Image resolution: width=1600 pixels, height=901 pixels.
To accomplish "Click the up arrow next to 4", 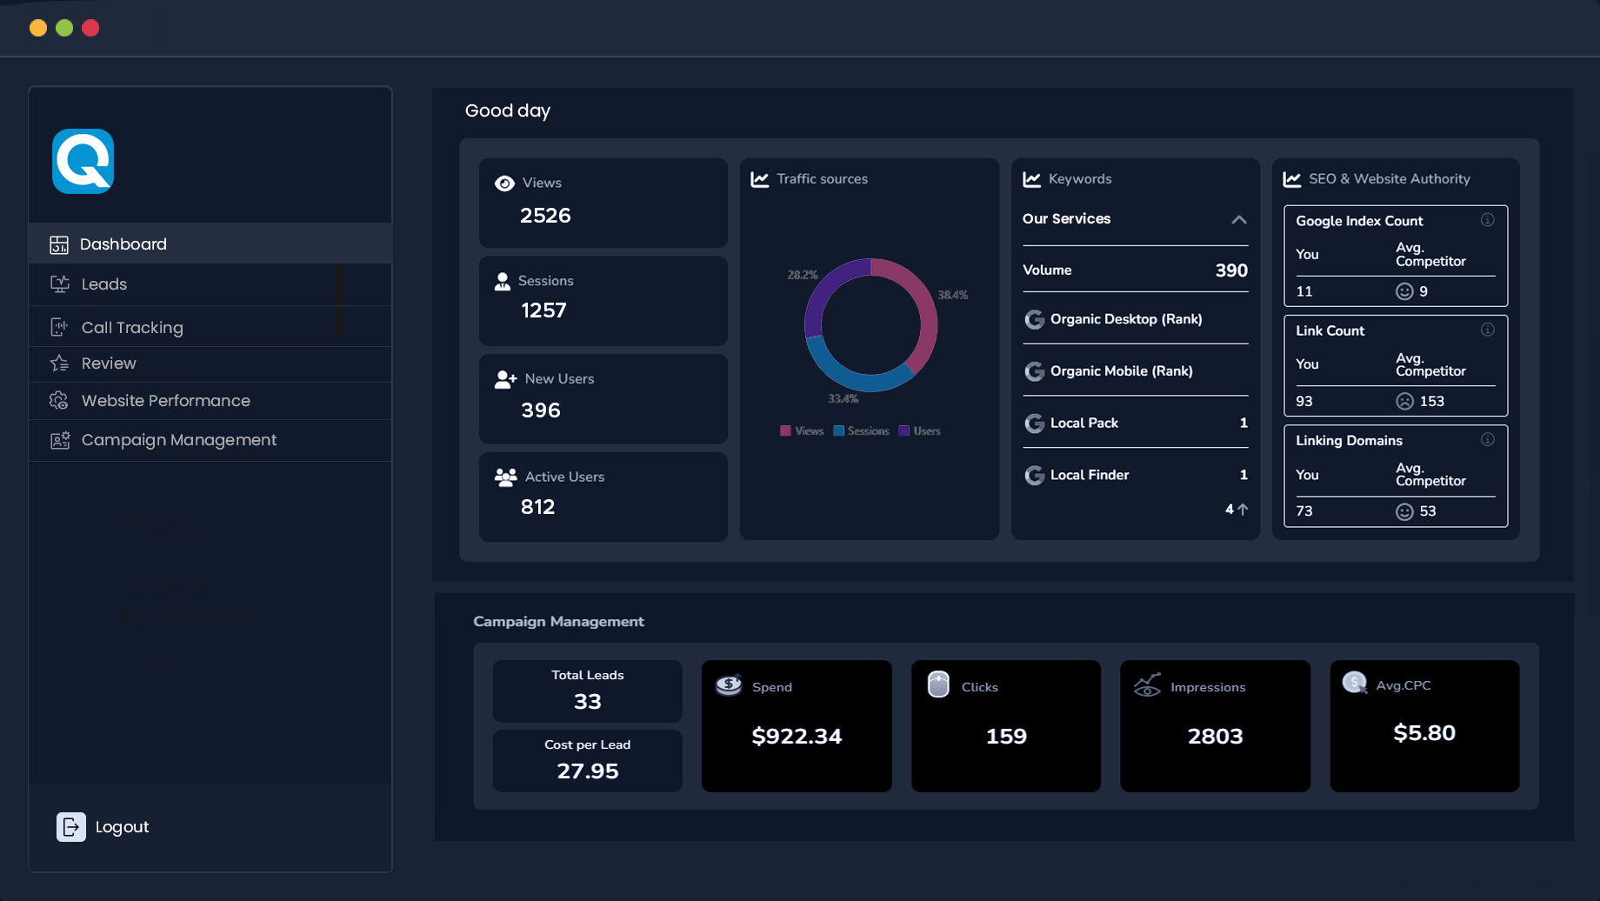I will coord(1243,510).
